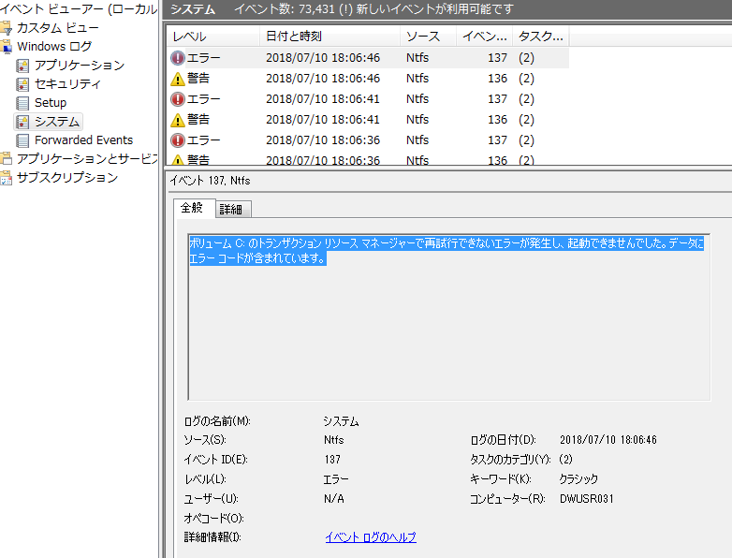Click warning icon of 18:06:41 event 136
Viewport: 732px width, 558px height.
pyautogui.click(x=178, y=120)
